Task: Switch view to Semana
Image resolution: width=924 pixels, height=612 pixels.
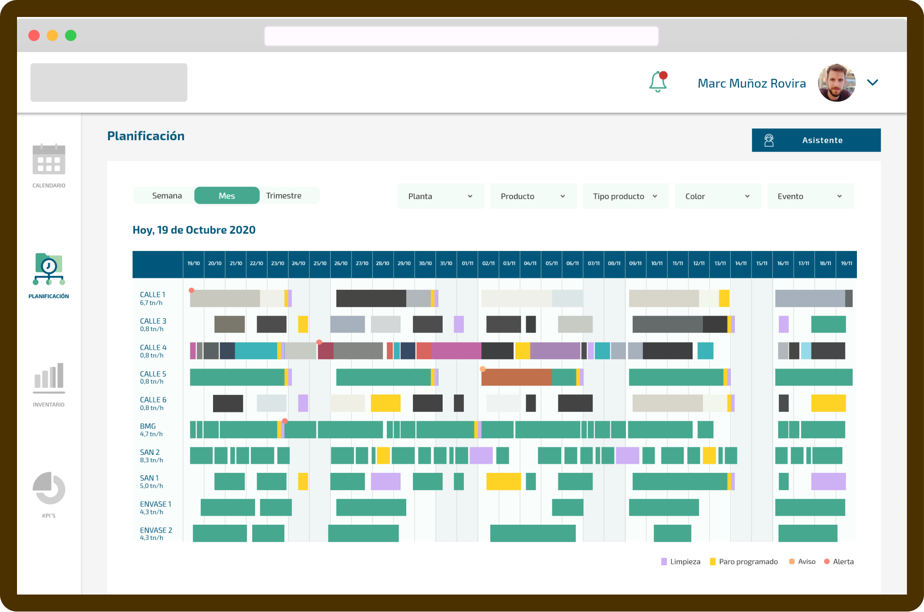Action: coord(167,196)
